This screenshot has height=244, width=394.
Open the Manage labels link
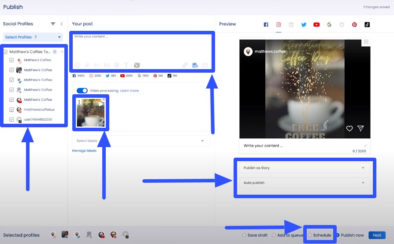tap(84, 151)
